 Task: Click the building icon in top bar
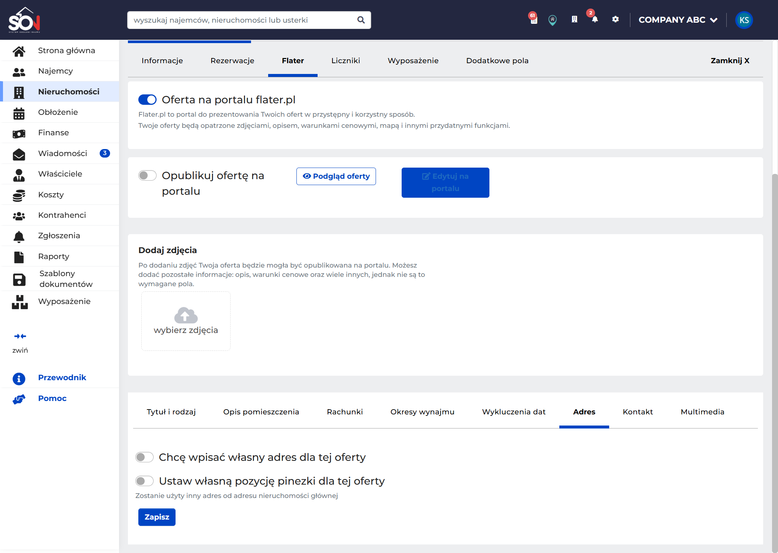point(575,19)
